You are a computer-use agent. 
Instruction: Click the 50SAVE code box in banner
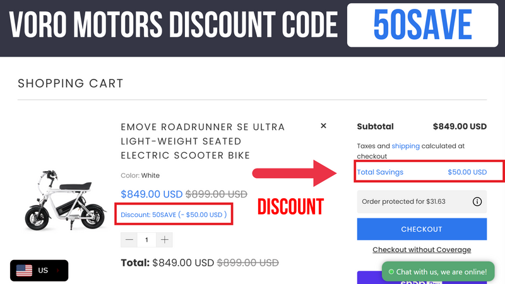tap(422, 25)
